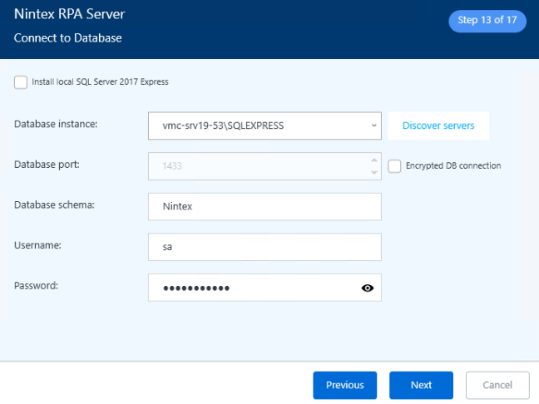
Task: Proceed by clicking the Next button
Action: click(x=421, y=385)
